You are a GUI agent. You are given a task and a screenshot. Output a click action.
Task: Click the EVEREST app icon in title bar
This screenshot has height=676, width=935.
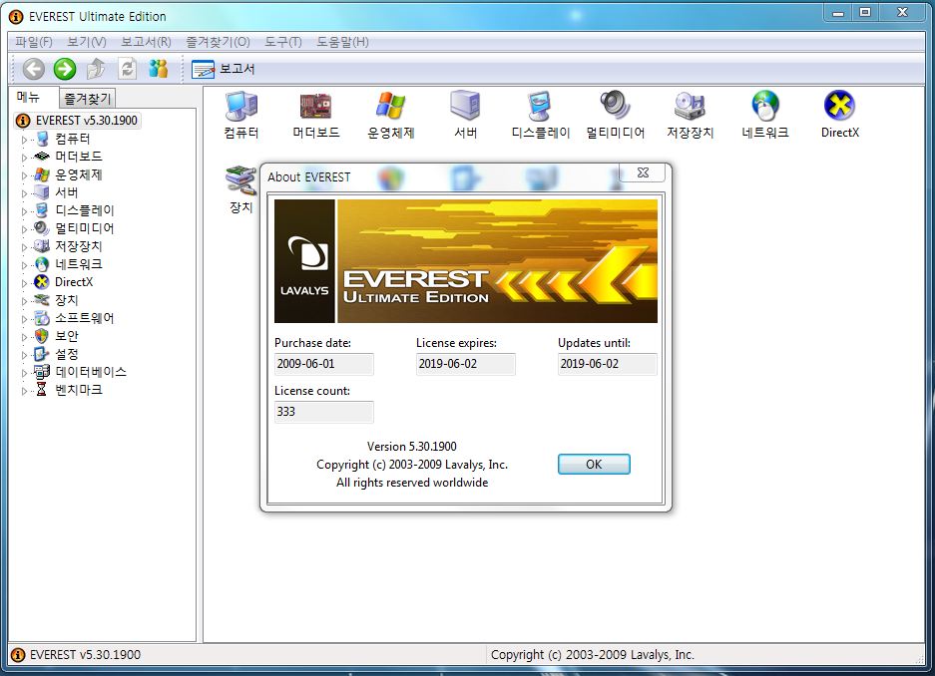16,17
